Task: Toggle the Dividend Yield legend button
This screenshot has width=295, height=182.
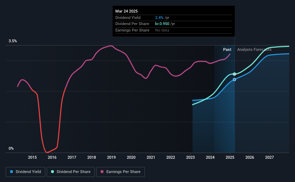Action: 26,172
